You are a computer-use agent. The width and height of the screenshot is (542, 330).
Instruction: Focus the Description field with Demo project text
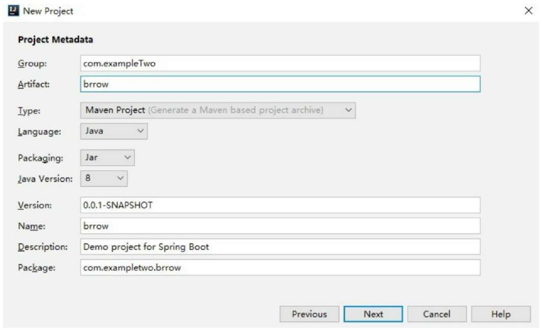pos(280,246)
